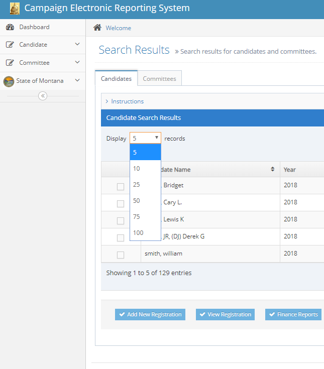Collapse the sidebar with the double-arrow icon
The width and height of the screenshot is (324, 369).
click(x=43, y=96)
